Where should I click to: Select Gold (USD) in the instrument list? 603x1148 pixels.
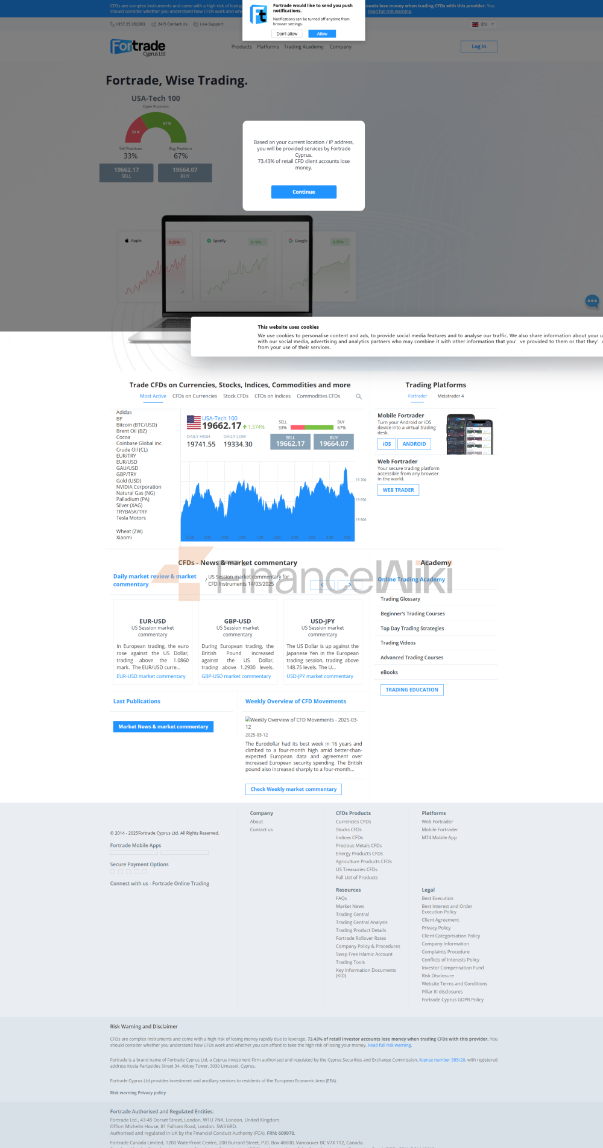coord(129,481)
